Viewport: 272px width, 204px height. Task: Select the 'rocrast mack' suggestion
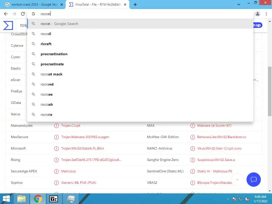point(140,74)
